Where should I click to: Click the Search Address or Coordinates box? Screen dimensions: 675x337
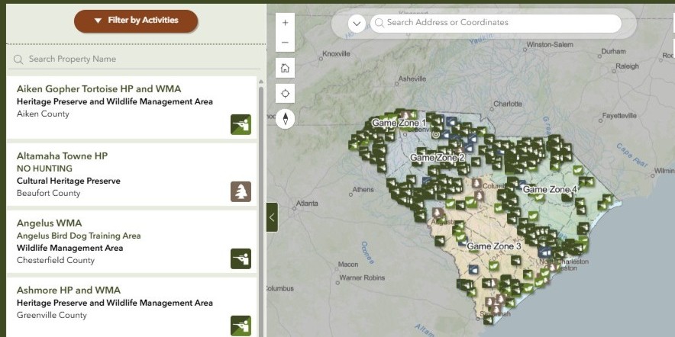pos(496,23)
